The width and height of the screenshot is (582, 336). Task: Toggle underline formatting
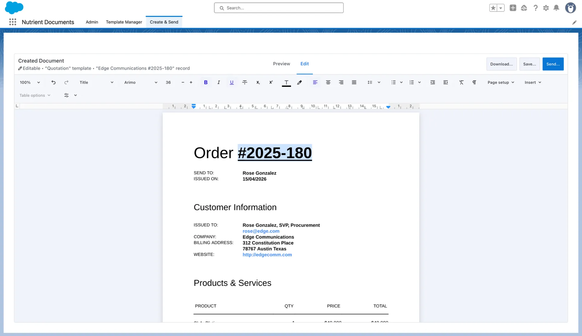232,82
